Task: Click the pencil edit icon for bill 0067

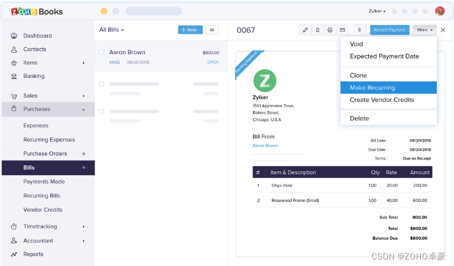Action: (x=305, y=30)
